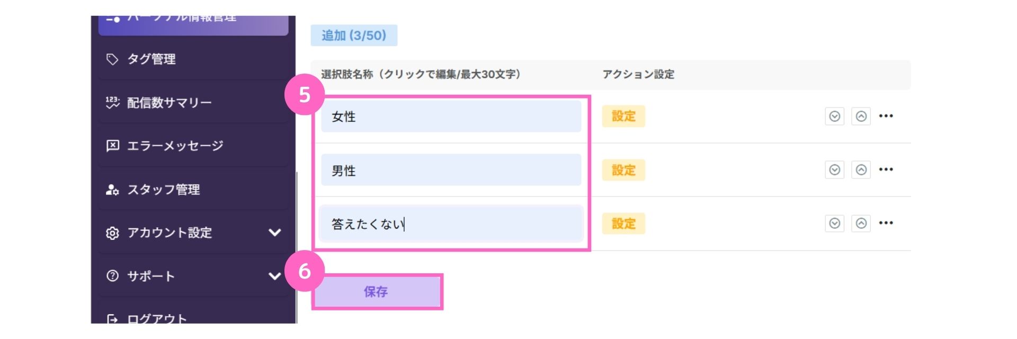The height and width of the screenshot is (339, 1017).
Task: Open more options for 答えたくない row
Action: [x=886, y=223]
